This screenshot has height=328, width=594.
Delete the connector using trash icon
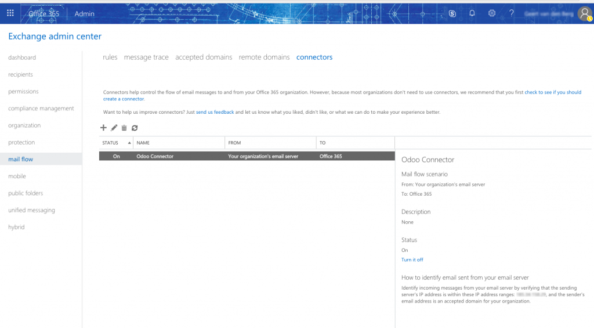pyautogui.click(x=124, y=128)
